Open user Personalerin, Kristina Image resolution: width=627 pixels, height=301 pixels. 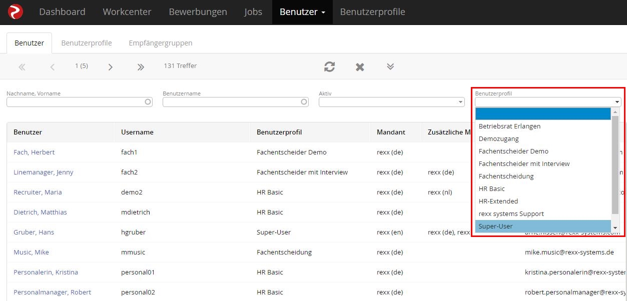pyautogui.click(x=46, y=272)
